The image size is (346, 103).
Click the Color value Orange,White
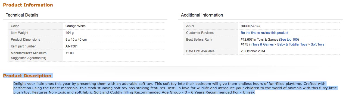tap(76, 26)
